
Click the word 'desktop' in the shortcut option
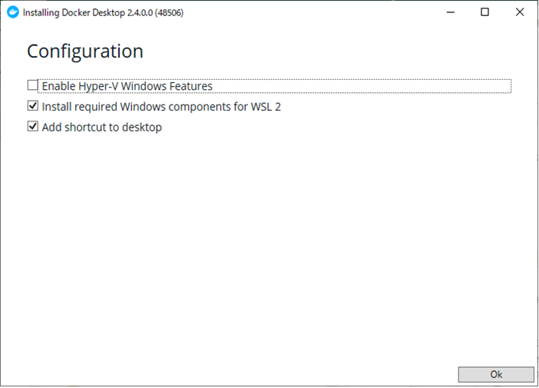tap(141, 128)
